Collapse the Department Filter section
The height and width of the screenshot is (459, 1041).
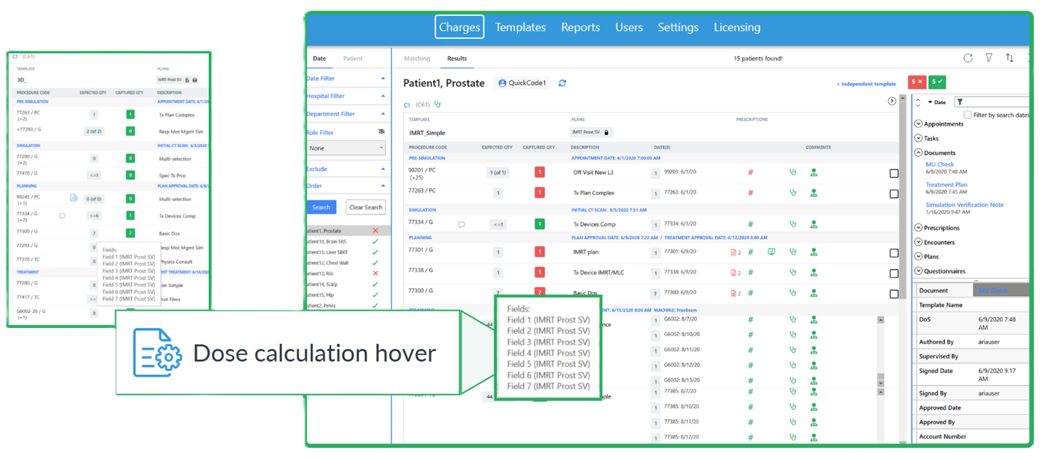click(383, 114)
